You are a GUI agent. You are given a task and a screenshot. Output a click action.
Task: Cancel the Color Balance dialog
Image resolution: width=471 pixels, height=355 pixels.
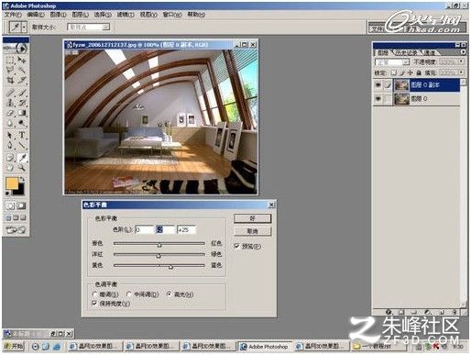(252, 231)
